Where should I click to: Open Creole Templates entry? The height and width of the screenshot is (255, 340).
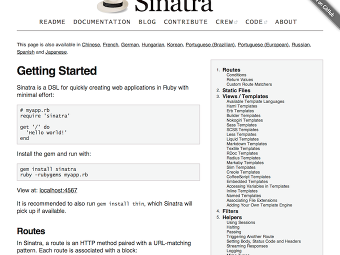pyautogui.click(x=243, y=172)
